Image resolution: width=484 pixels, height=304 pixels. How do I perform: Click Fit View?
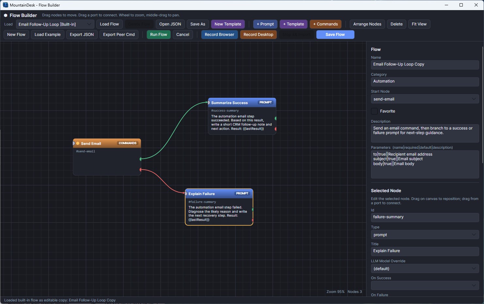click(x=419, y=24)
